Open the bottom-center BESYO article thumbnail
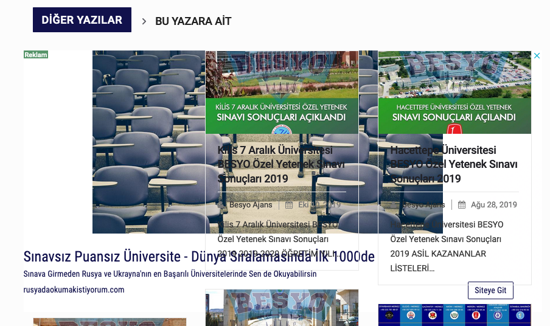The height and width of the screenshot is (326, 550). (x=282, y=308)
